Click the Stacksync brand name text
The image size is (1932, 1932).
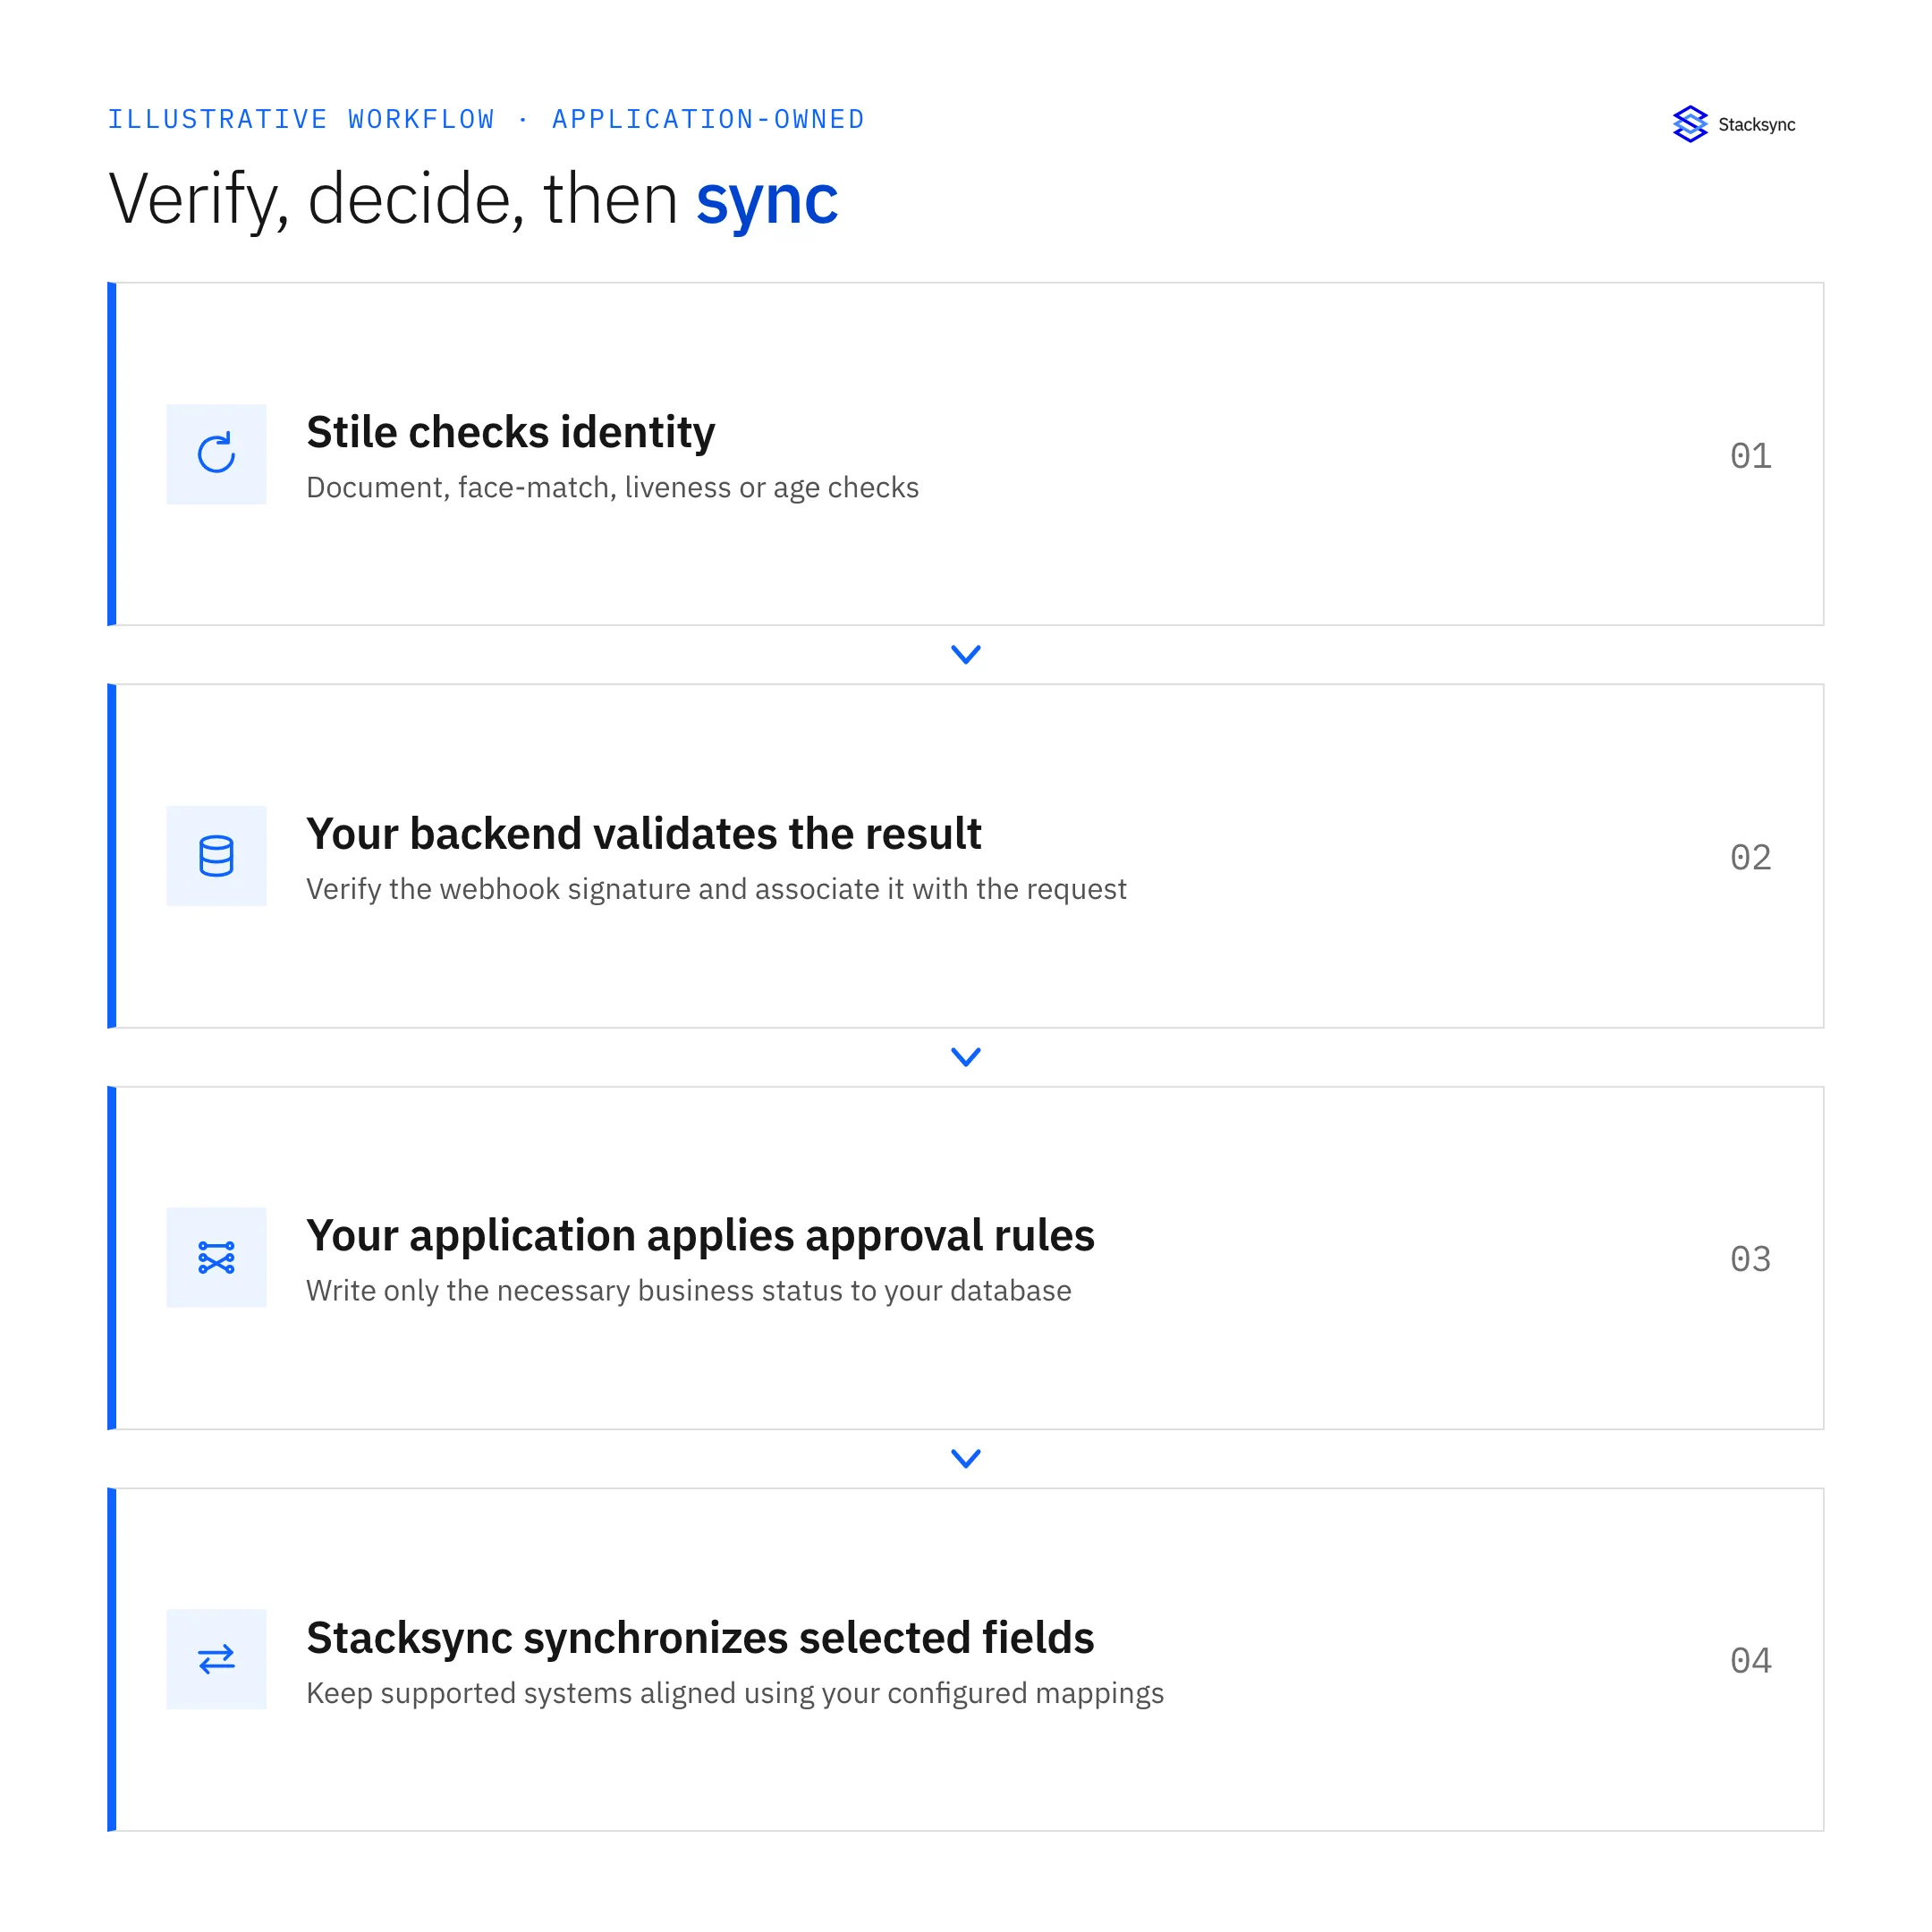pyautogui.click(x=1756, y=125)
